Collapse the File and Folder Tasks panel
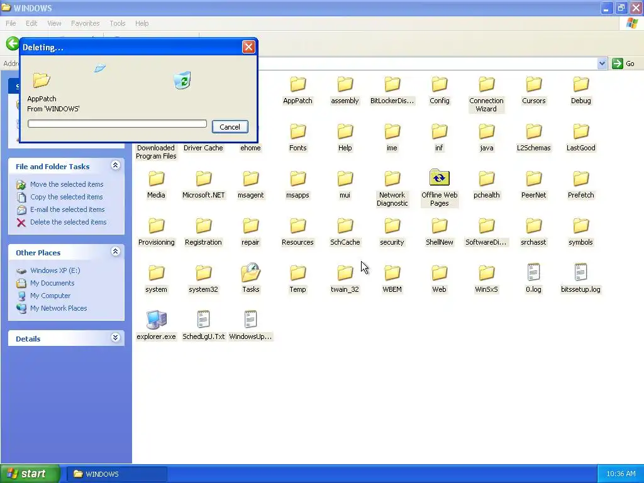This screenshot has height=483, width=644. pos(116,165)
